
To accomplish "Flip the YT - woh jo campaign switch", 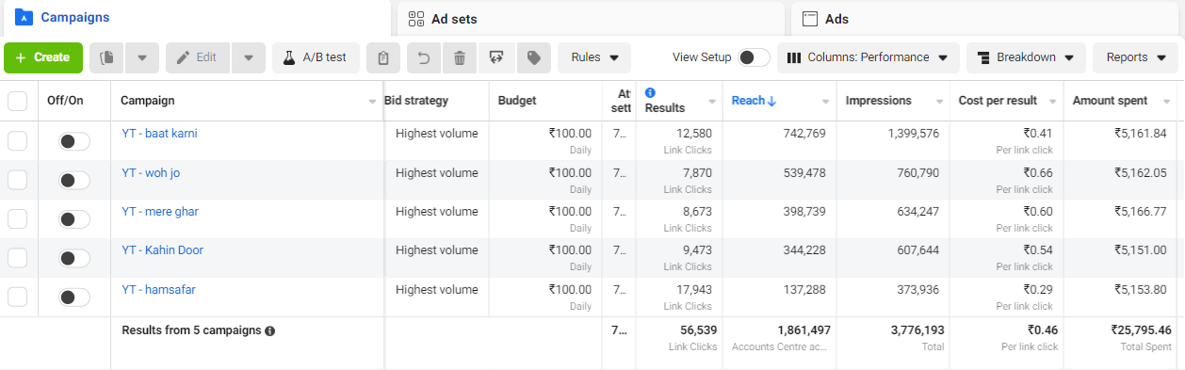I will click(74, 180).
